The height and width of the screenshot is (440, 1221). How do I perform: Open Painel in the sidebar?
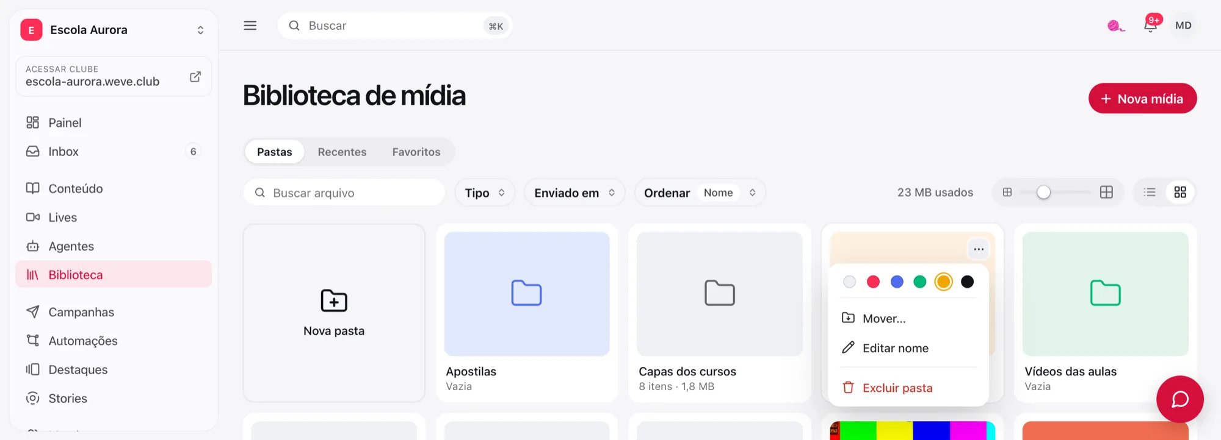[x=114, y=122]
